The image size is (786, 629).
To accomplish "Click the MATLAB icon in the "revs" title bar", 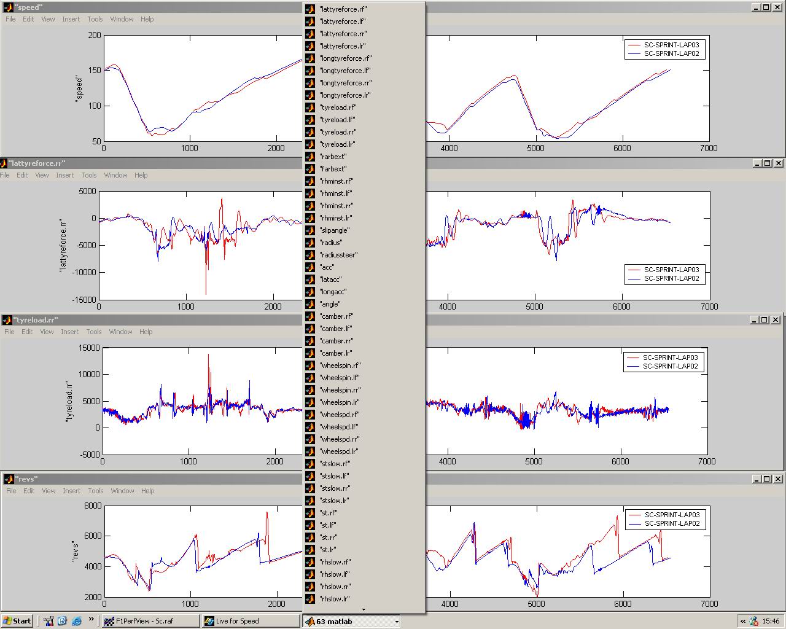I will (7, 479).
